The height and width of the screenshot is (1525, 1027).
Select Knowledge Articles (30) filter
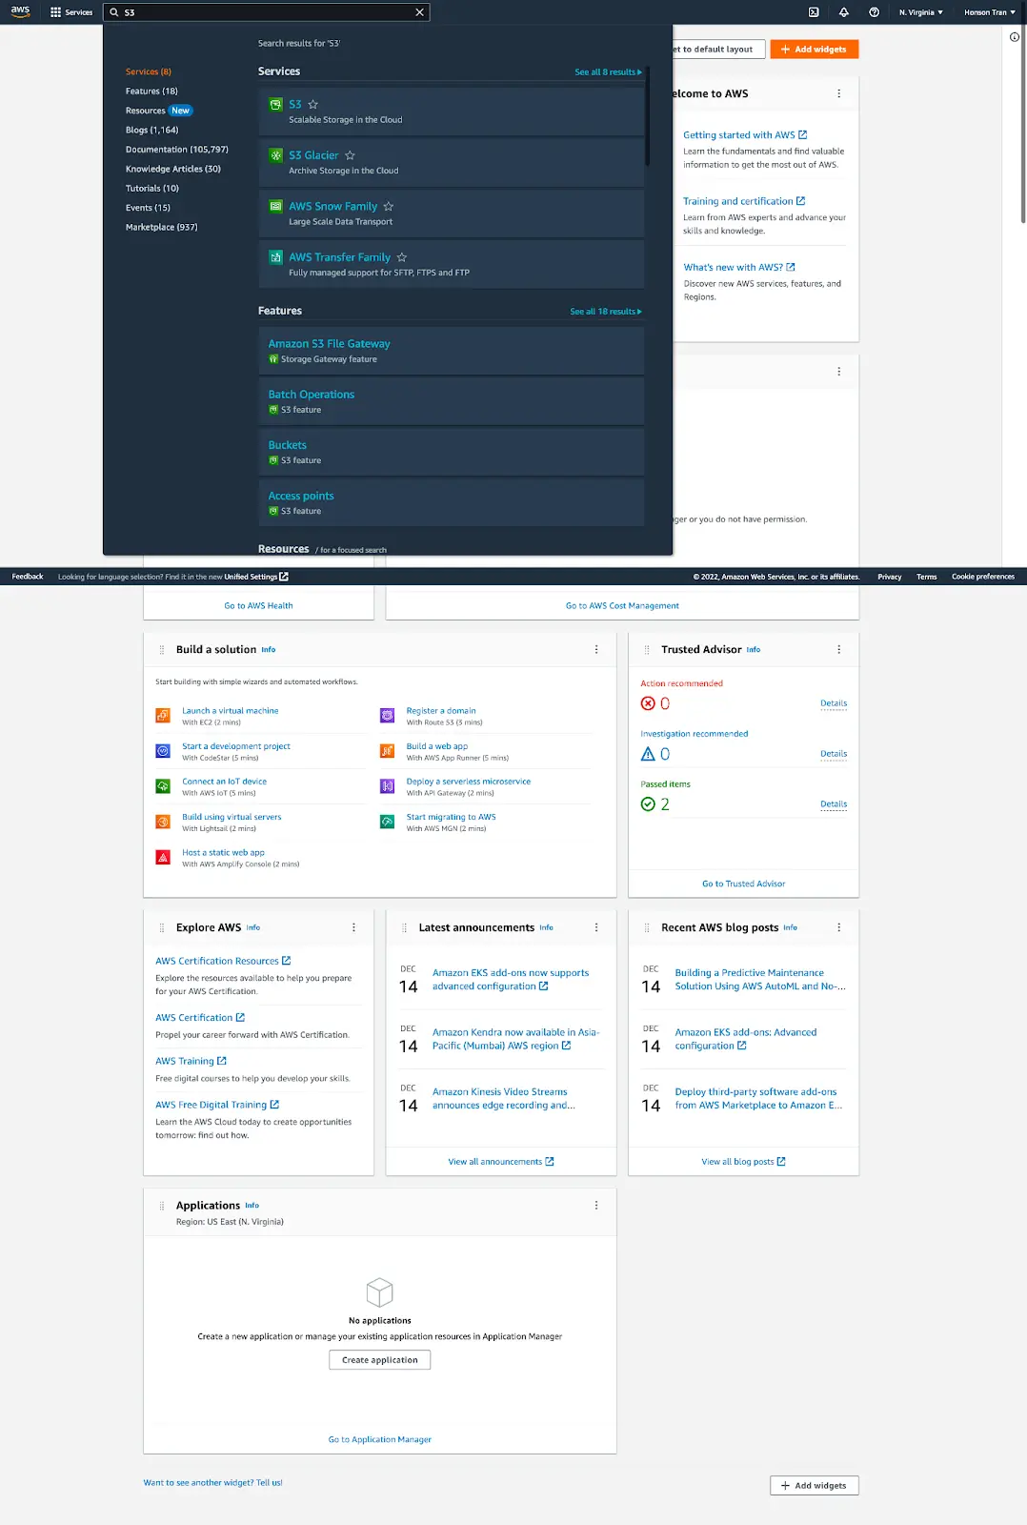[x=173, y=169]
